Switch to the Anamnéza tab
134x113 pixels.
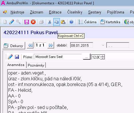click(16, 65)
